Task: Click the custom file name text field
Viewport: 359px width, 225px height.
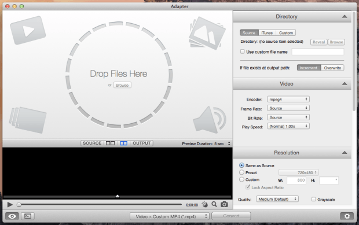Action: (x=318, y=51)
